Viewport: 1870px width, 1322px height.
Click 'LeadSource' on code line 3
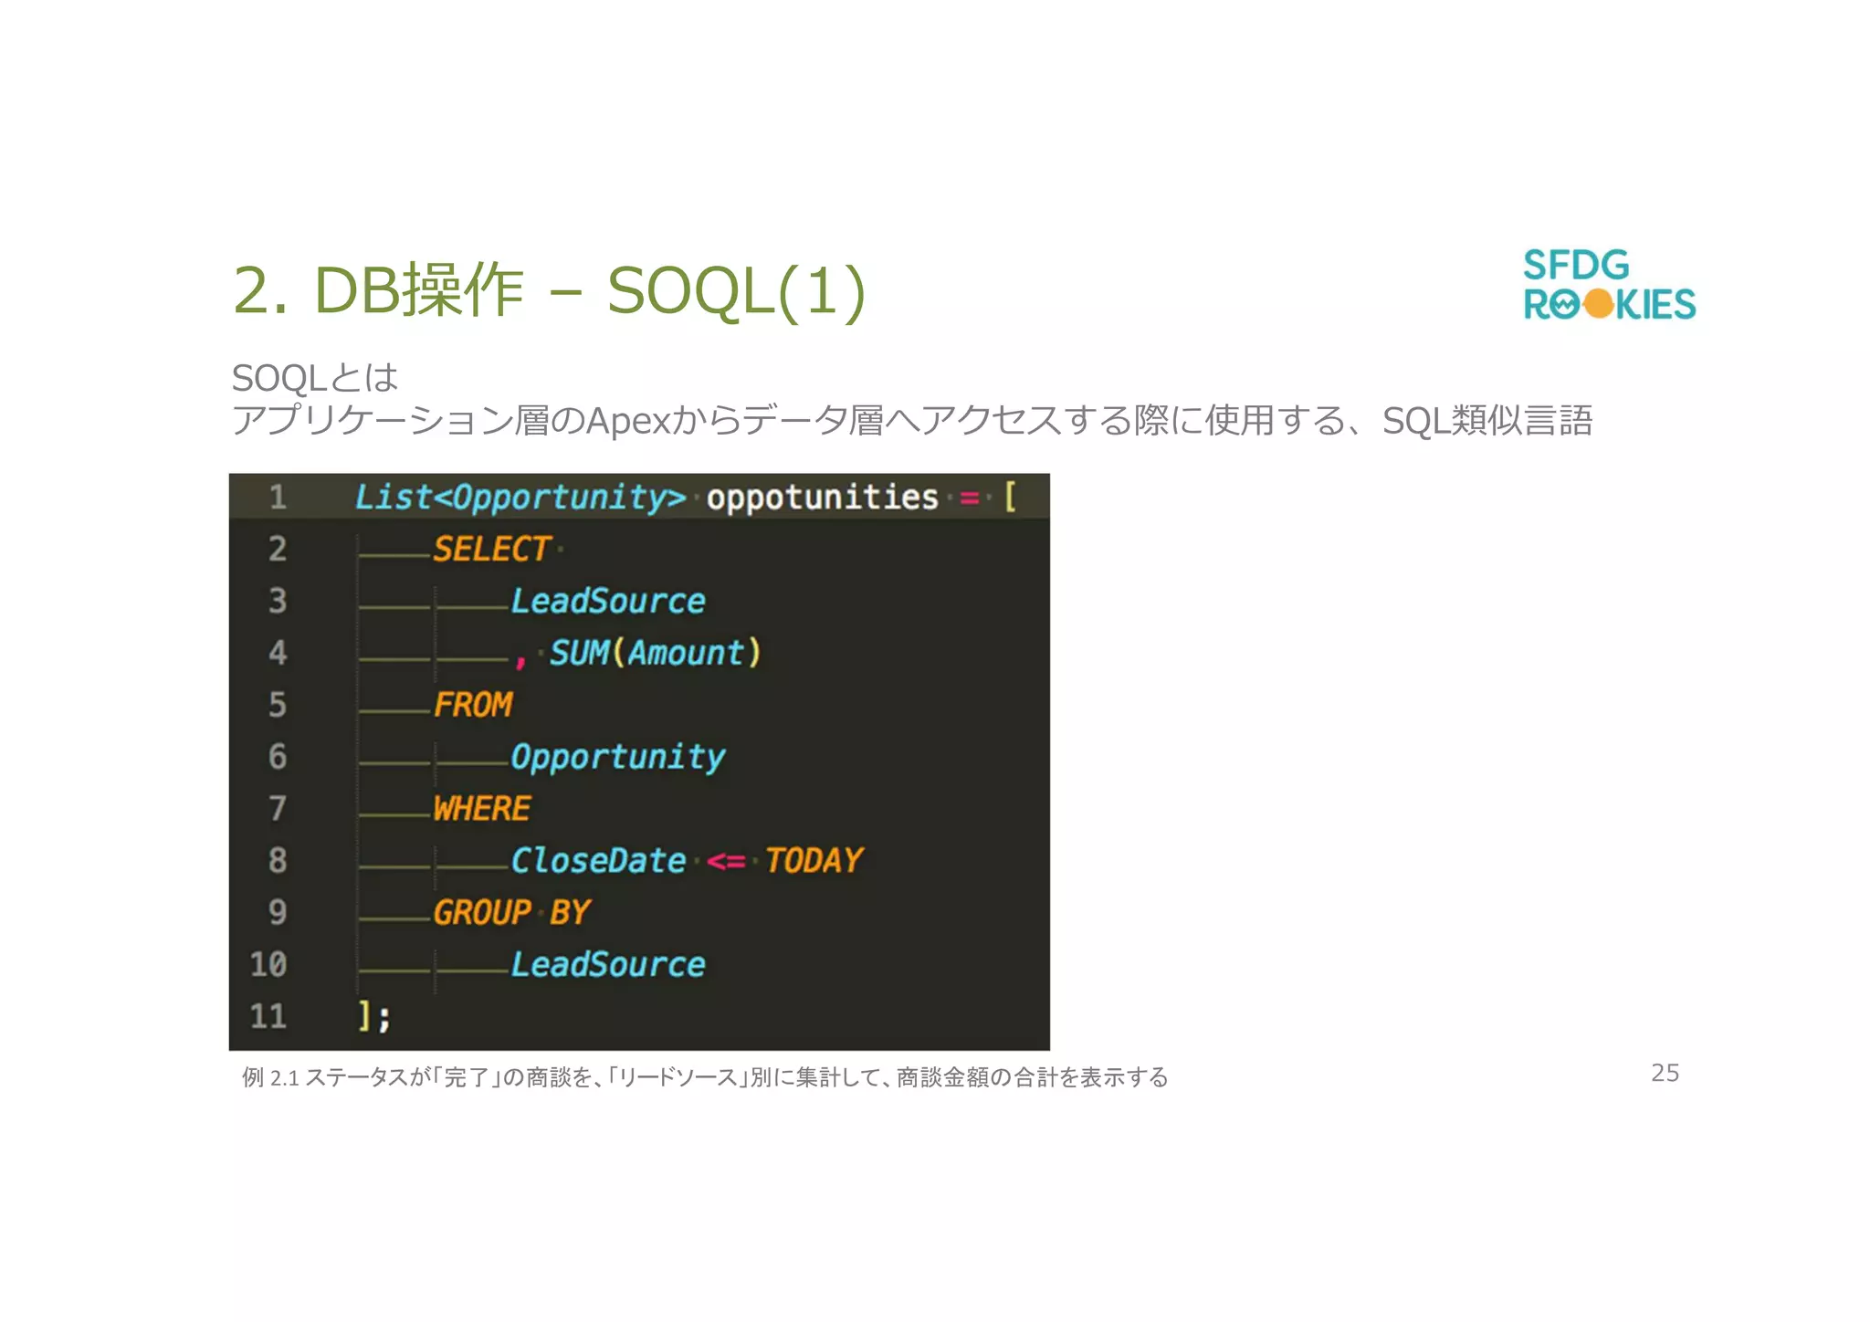(x=608, y=601)
